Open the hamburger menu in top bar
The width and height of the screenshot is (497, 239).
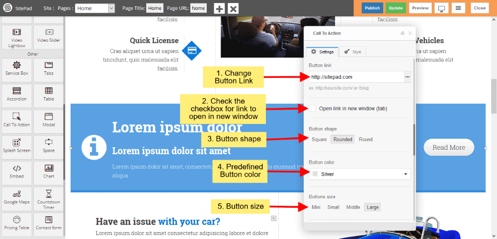[x=458, y=8]
